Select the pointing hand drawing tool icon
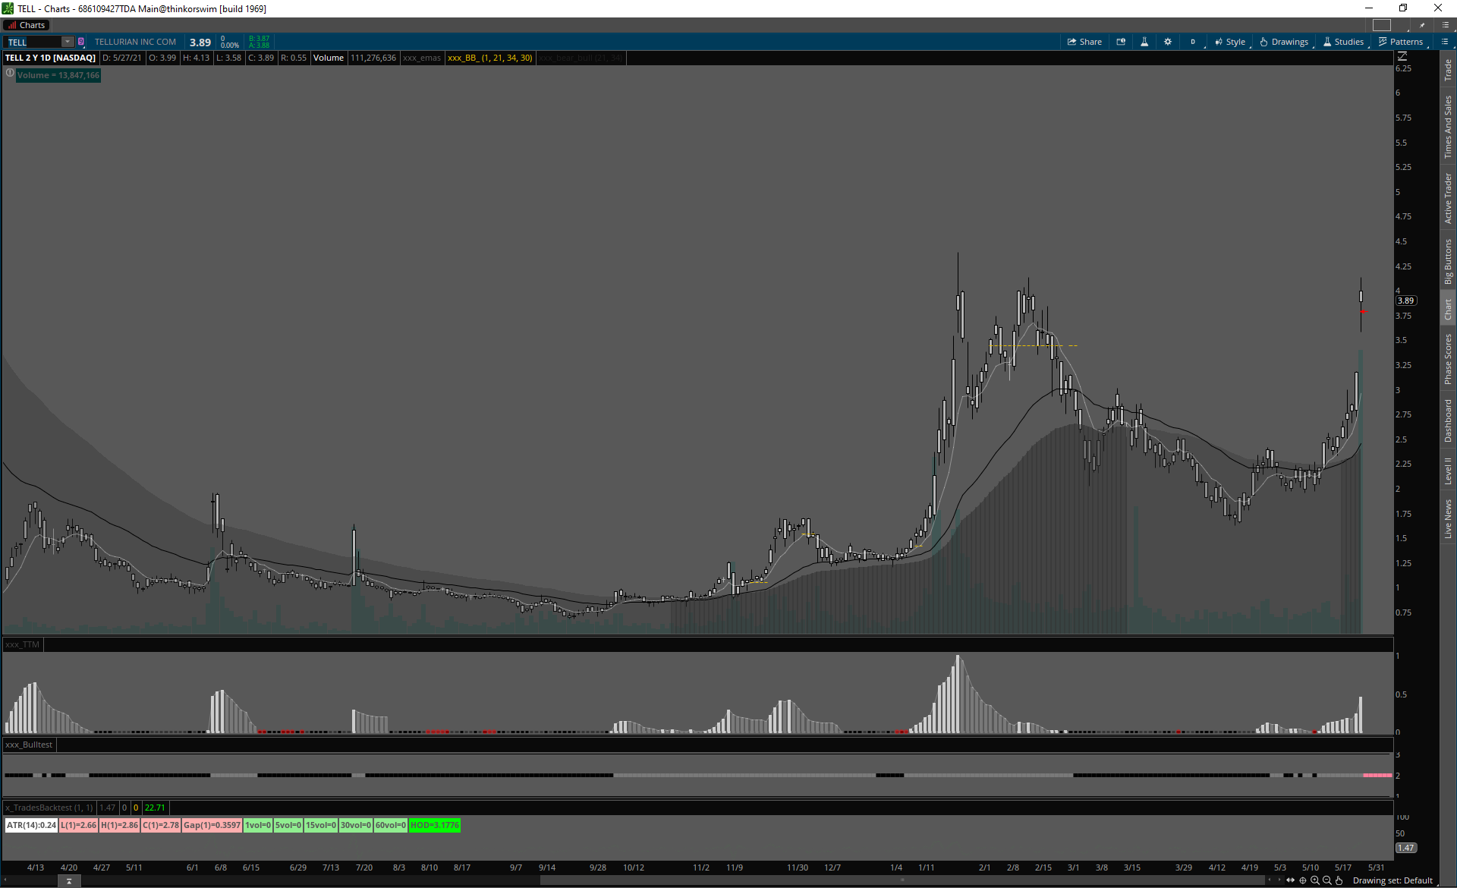The height and width of the screenshot is (888, 1457). (x=1339, y=880)
